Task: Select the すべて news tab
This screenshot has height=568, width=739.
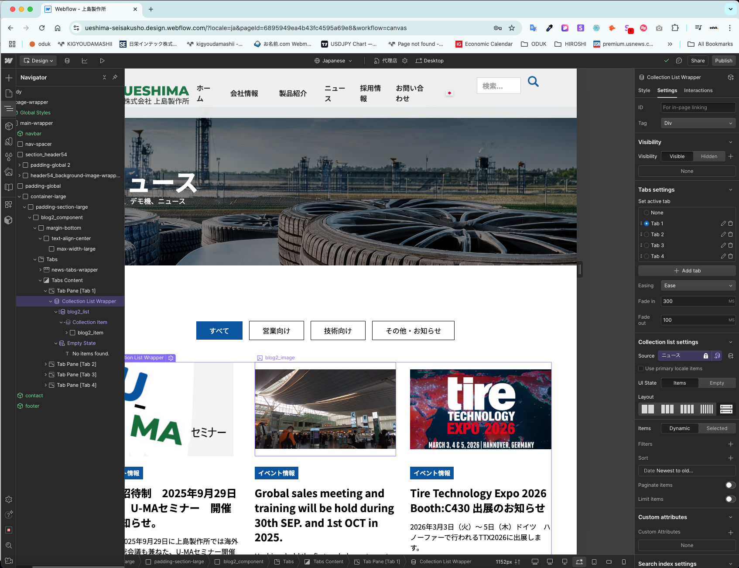Action: 219,330
